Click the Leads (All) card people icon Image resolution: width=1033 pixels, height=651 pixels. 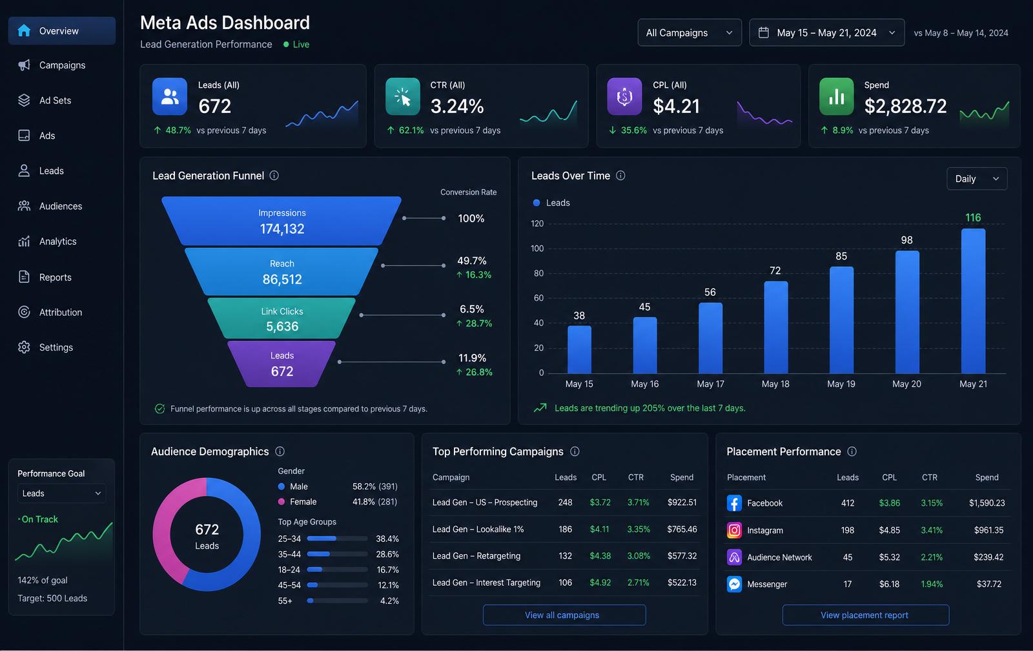pyautogui.click(x=170, y=96)
